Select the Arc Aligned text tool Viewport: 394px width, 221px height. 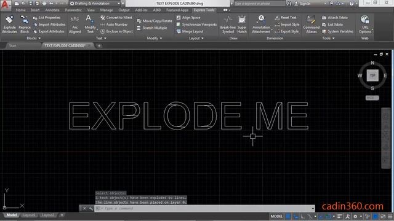pos(75,25)
